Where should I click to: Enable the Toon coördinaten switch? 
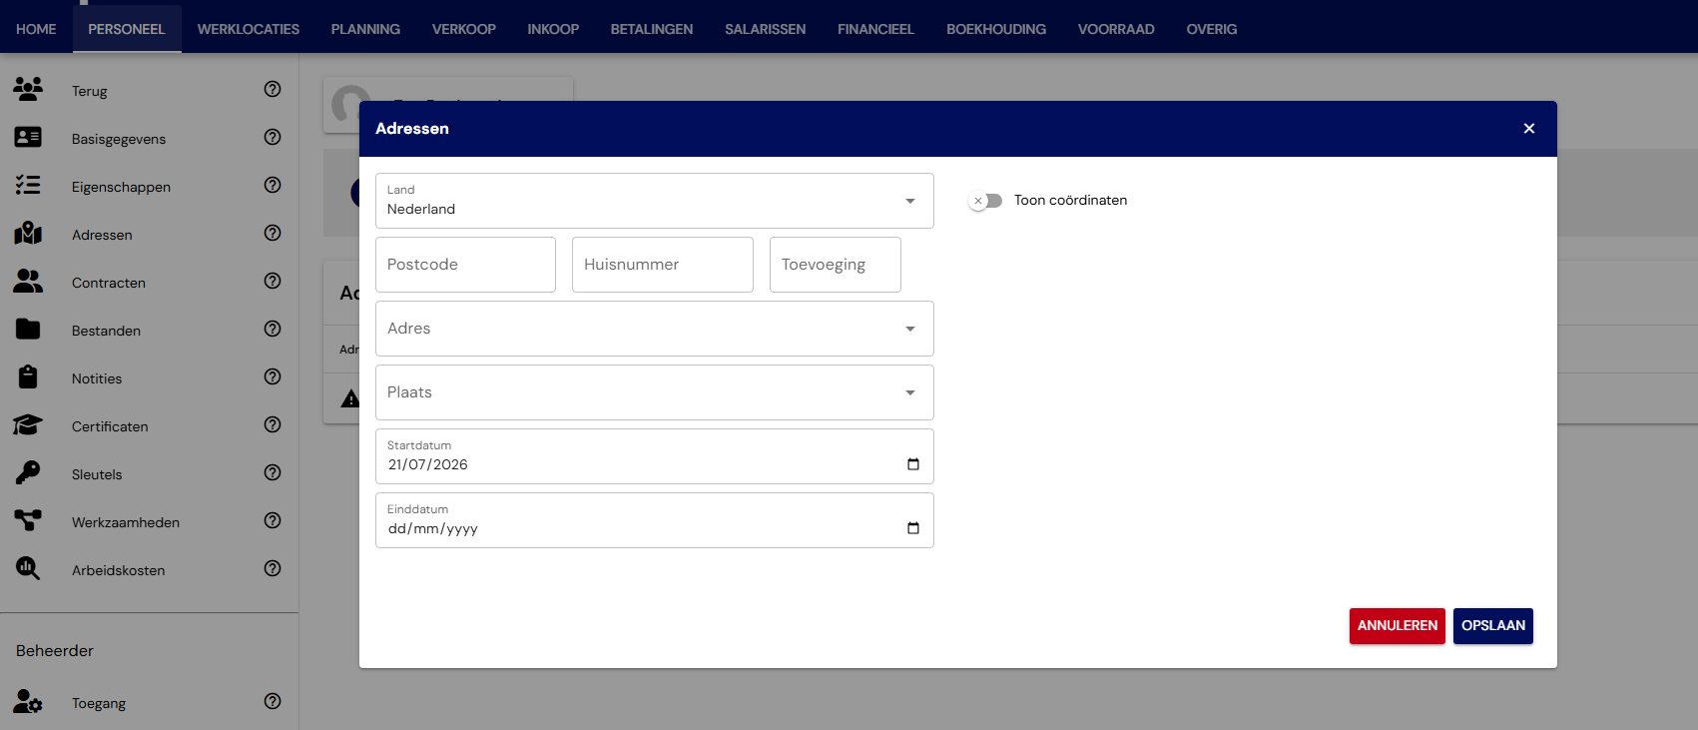click(x=986, y=201)
